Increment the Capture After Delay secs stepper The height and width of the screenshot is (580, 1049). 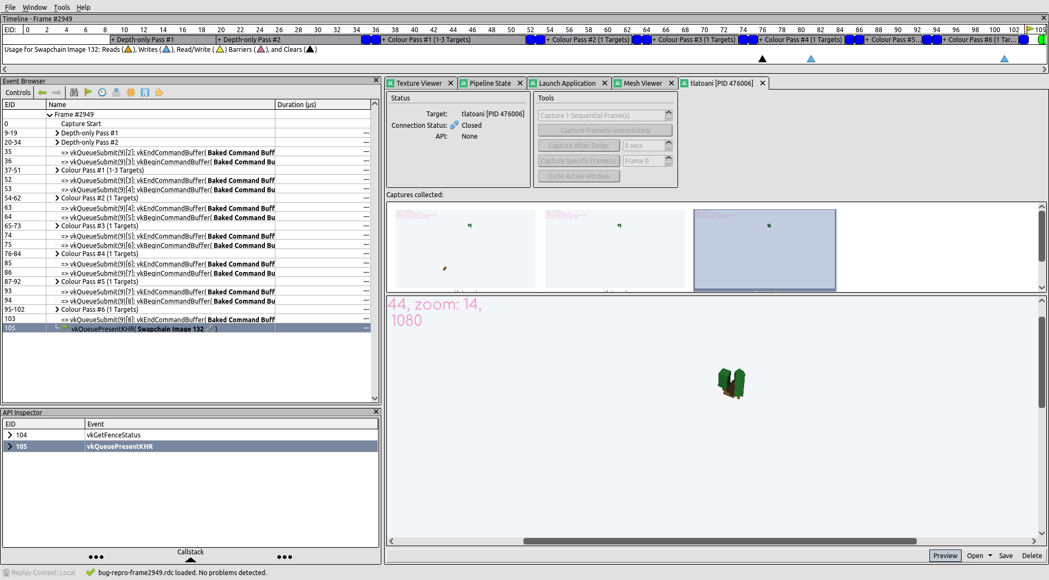669,143
